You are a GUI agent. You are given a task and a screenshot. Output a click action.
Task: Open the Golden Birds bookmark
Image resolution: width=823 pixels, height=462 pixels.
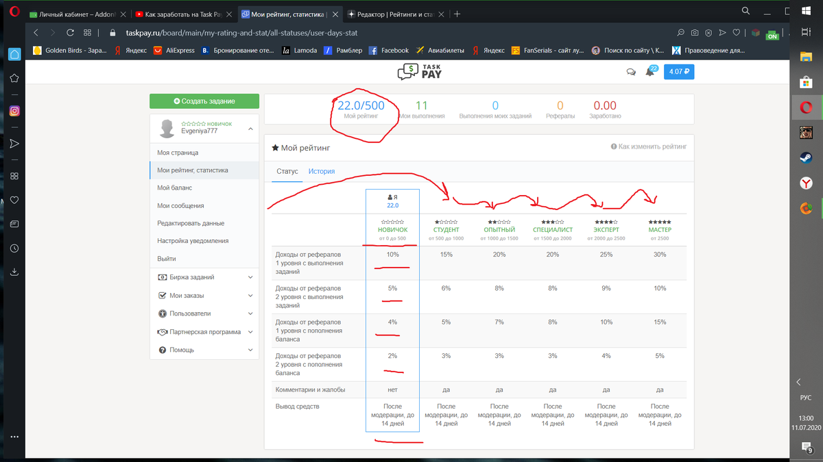pos(70,50)
